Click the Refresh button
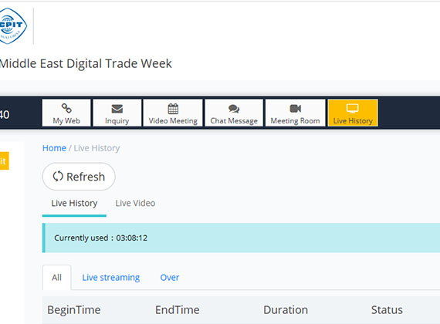The width and height of the screenshot is (440, 324). coord(79,177)
